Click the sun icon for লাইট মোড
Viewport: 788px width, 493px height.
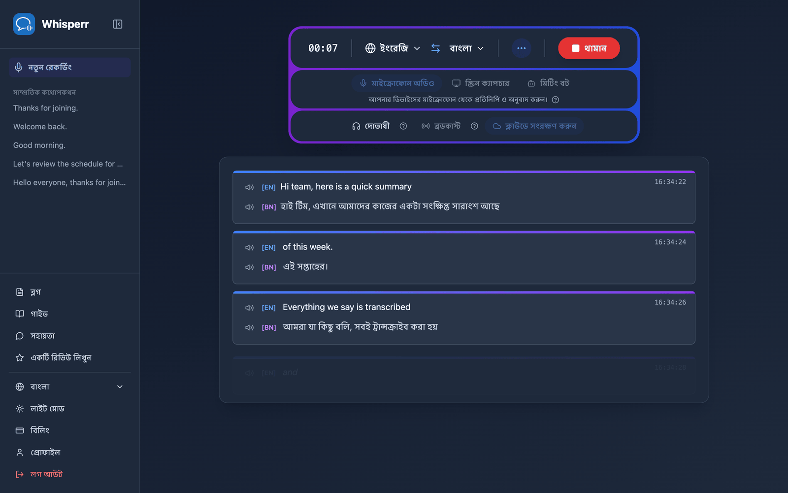pyautogui.click(x=20, y=409)
